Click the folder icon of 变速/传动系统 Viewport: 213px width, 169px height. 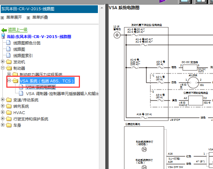click(x=9, y=100)
